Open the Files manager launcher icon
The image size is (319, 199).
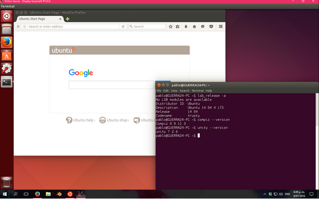[x=7, y=29]
